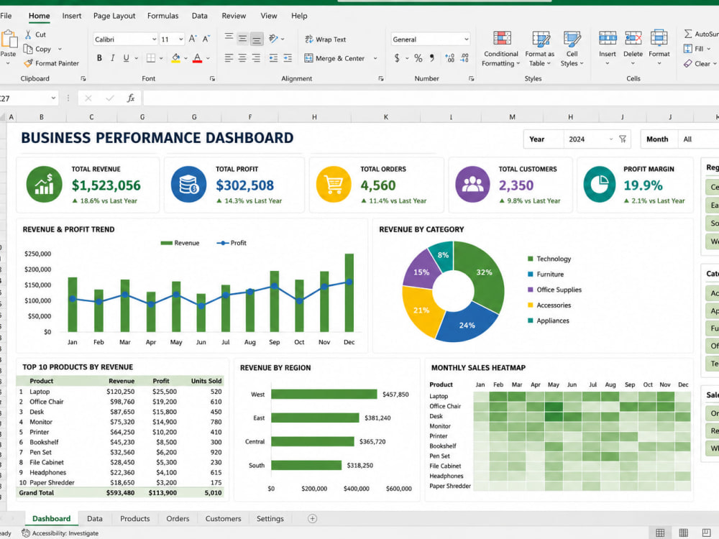Apply accounting dollar format icon
This screenshot has height=539, width=719.
pyautogui.click(x=397, y=58)
